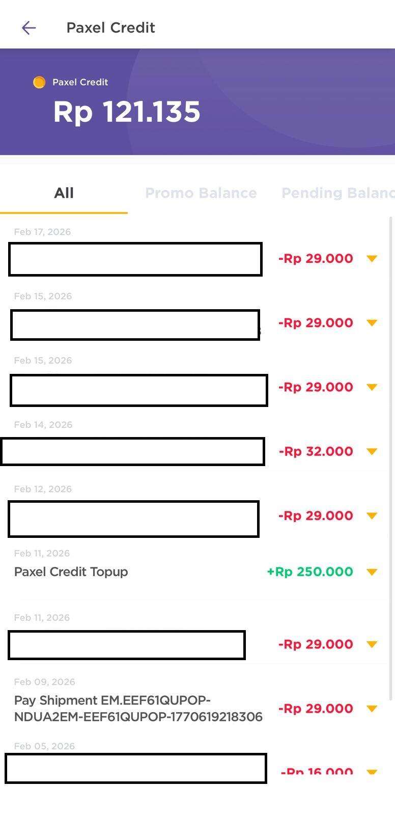
Task: Open the Promo Balance tab
Action: click(201, 193)
